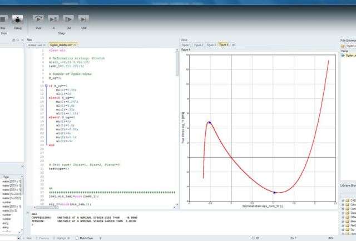Click the Next find button

(x=27, y=238)
